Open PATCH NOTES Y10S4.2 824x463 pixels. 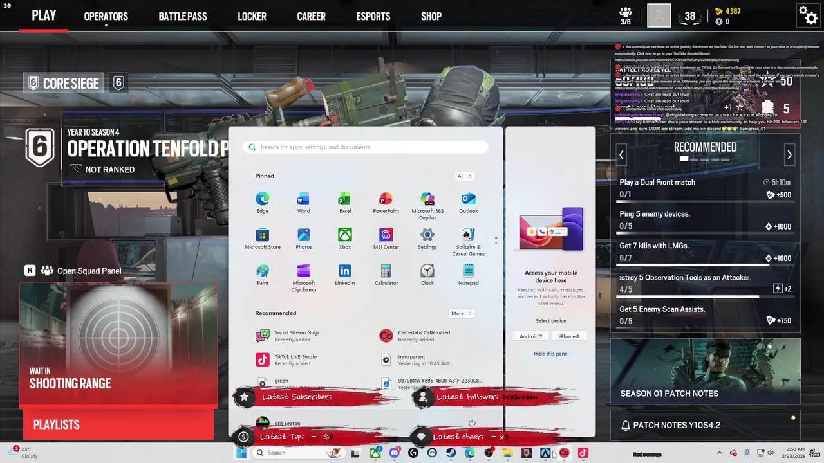[706, 425]
